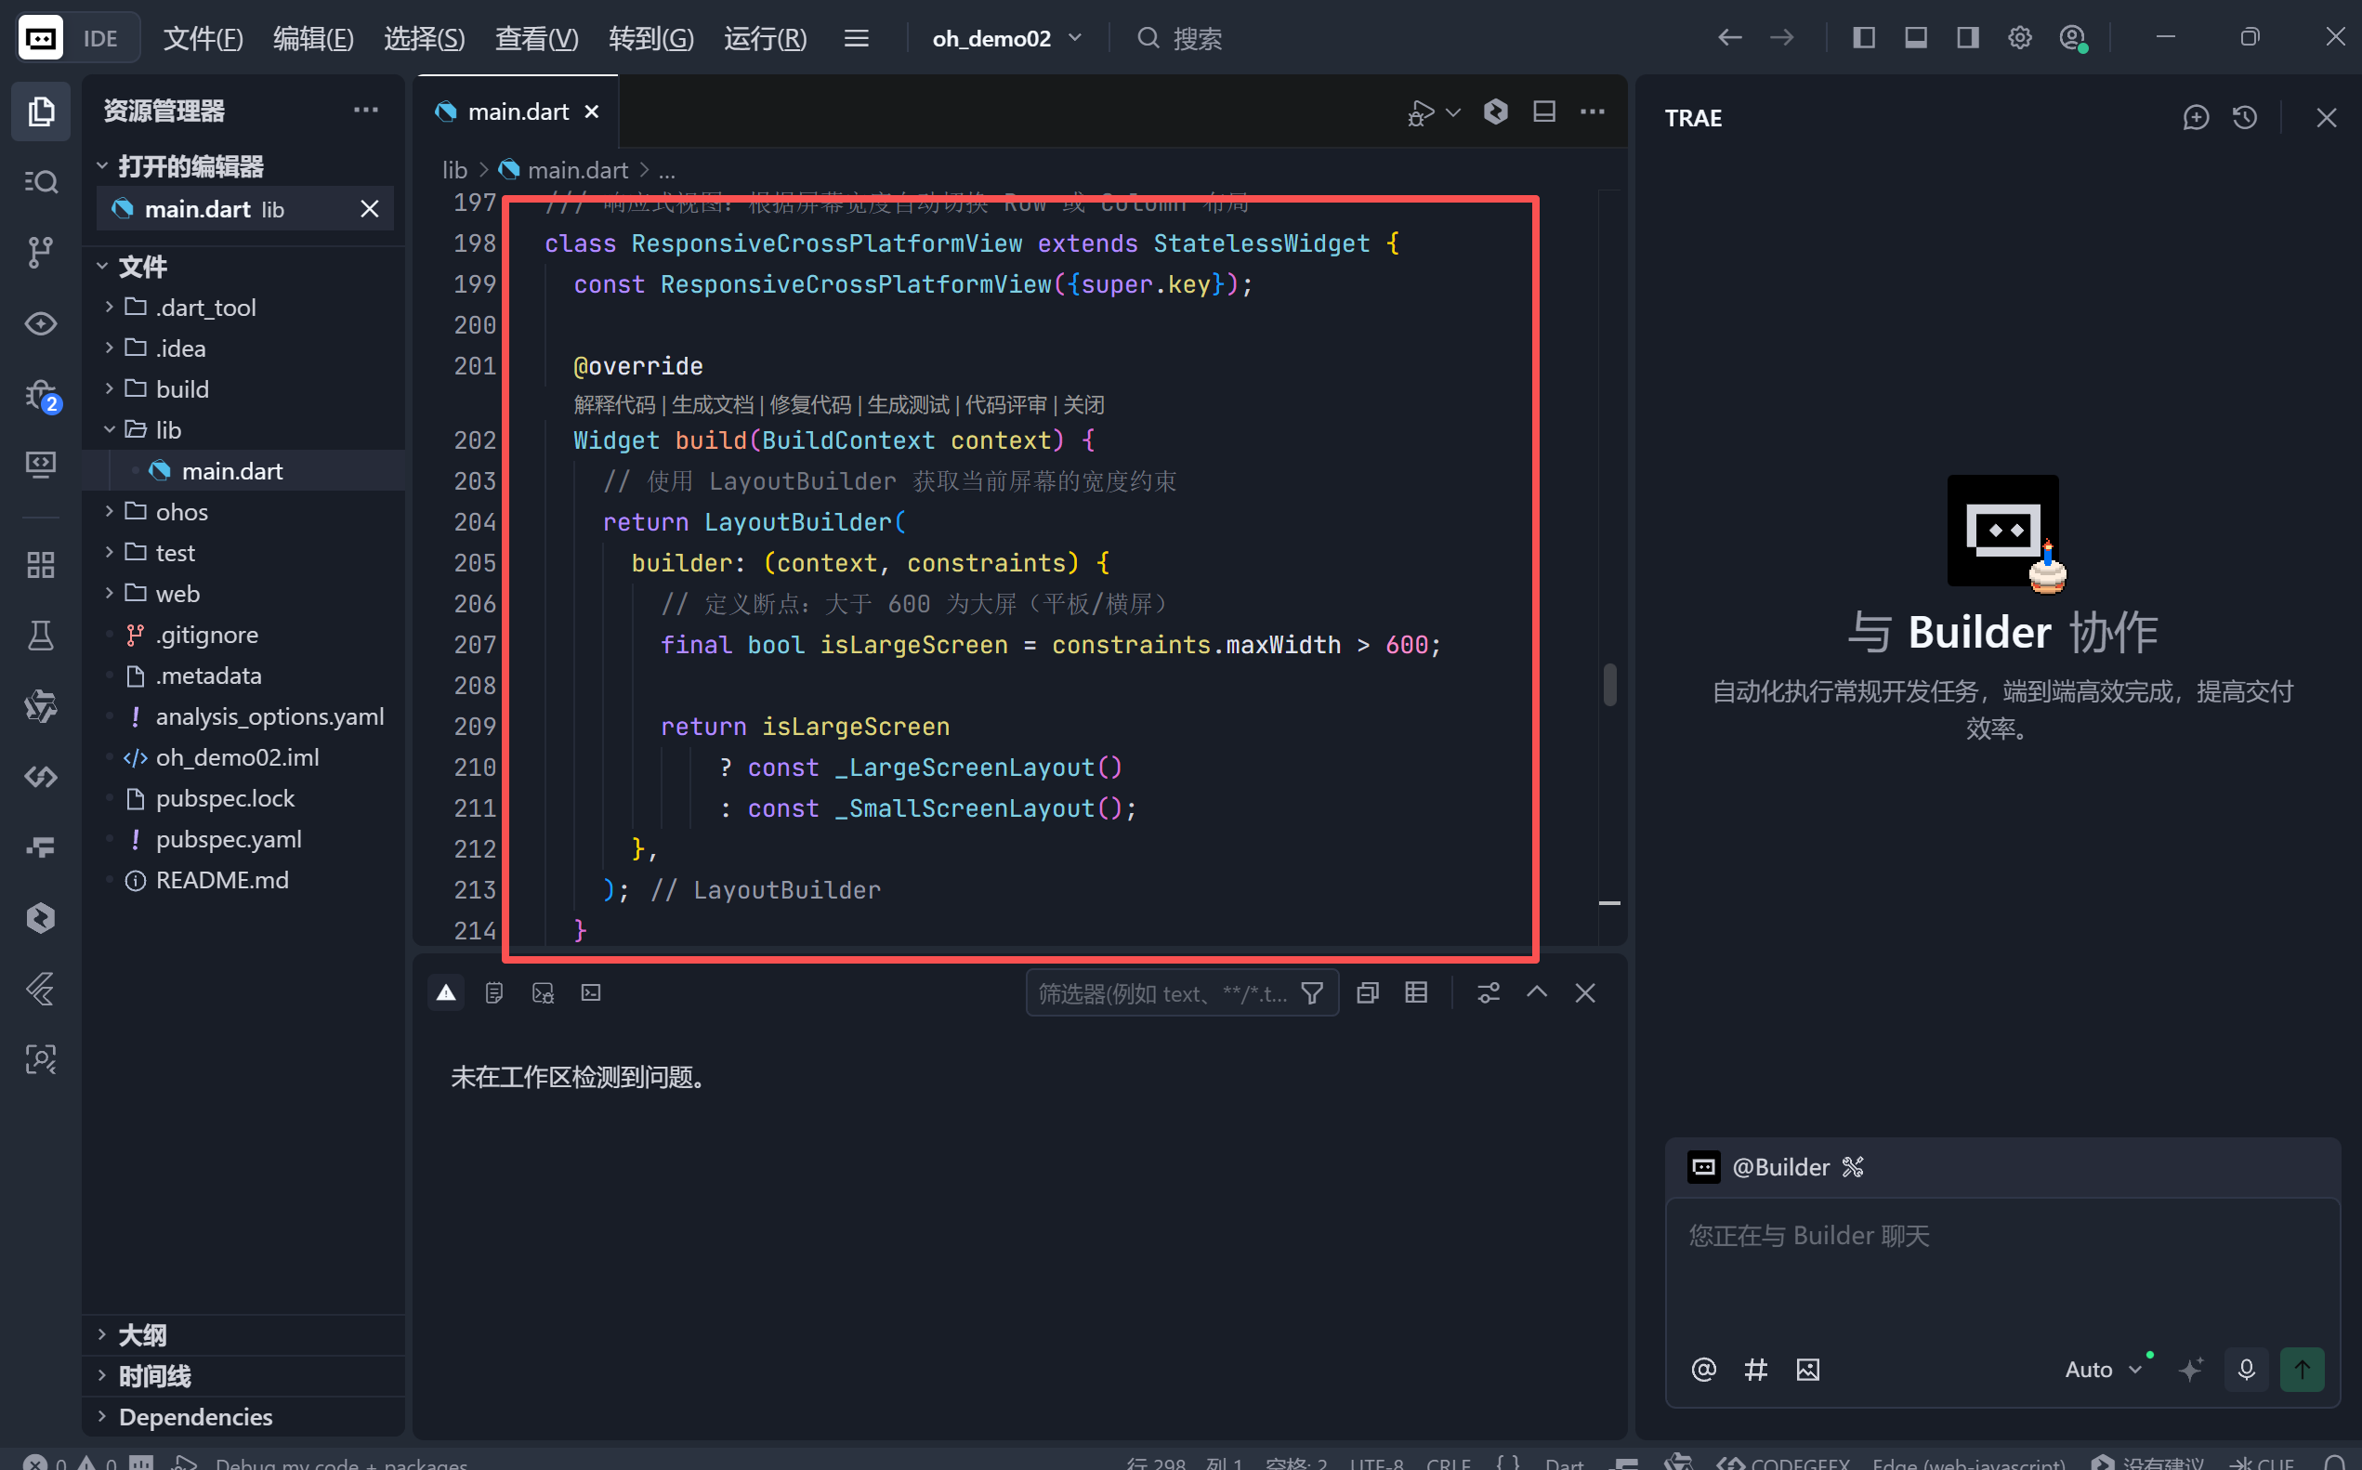
Task: Click the insert image icon in chat box
Action: click(1807, 1369)
